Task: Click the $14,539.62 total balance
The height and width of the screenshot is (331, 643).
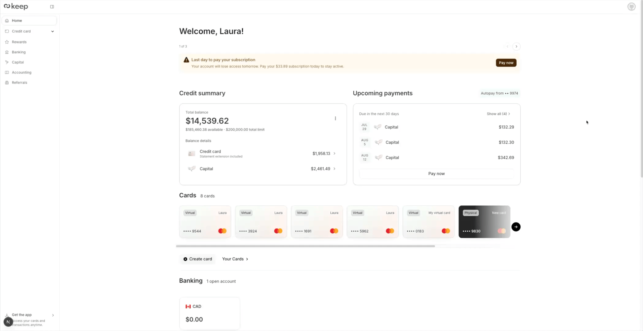Action: [x=207, y=121]
